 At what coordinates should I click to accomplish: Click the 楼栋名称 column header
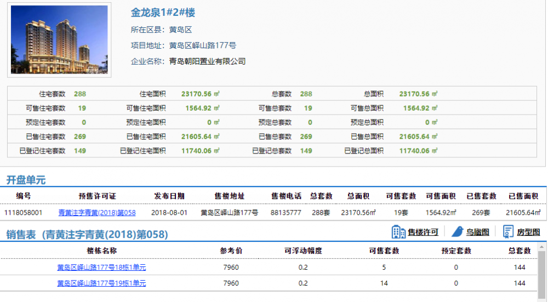coord(102,250)
